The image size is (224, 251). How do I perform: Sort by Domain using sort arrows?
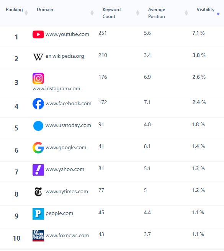[92, 13]
